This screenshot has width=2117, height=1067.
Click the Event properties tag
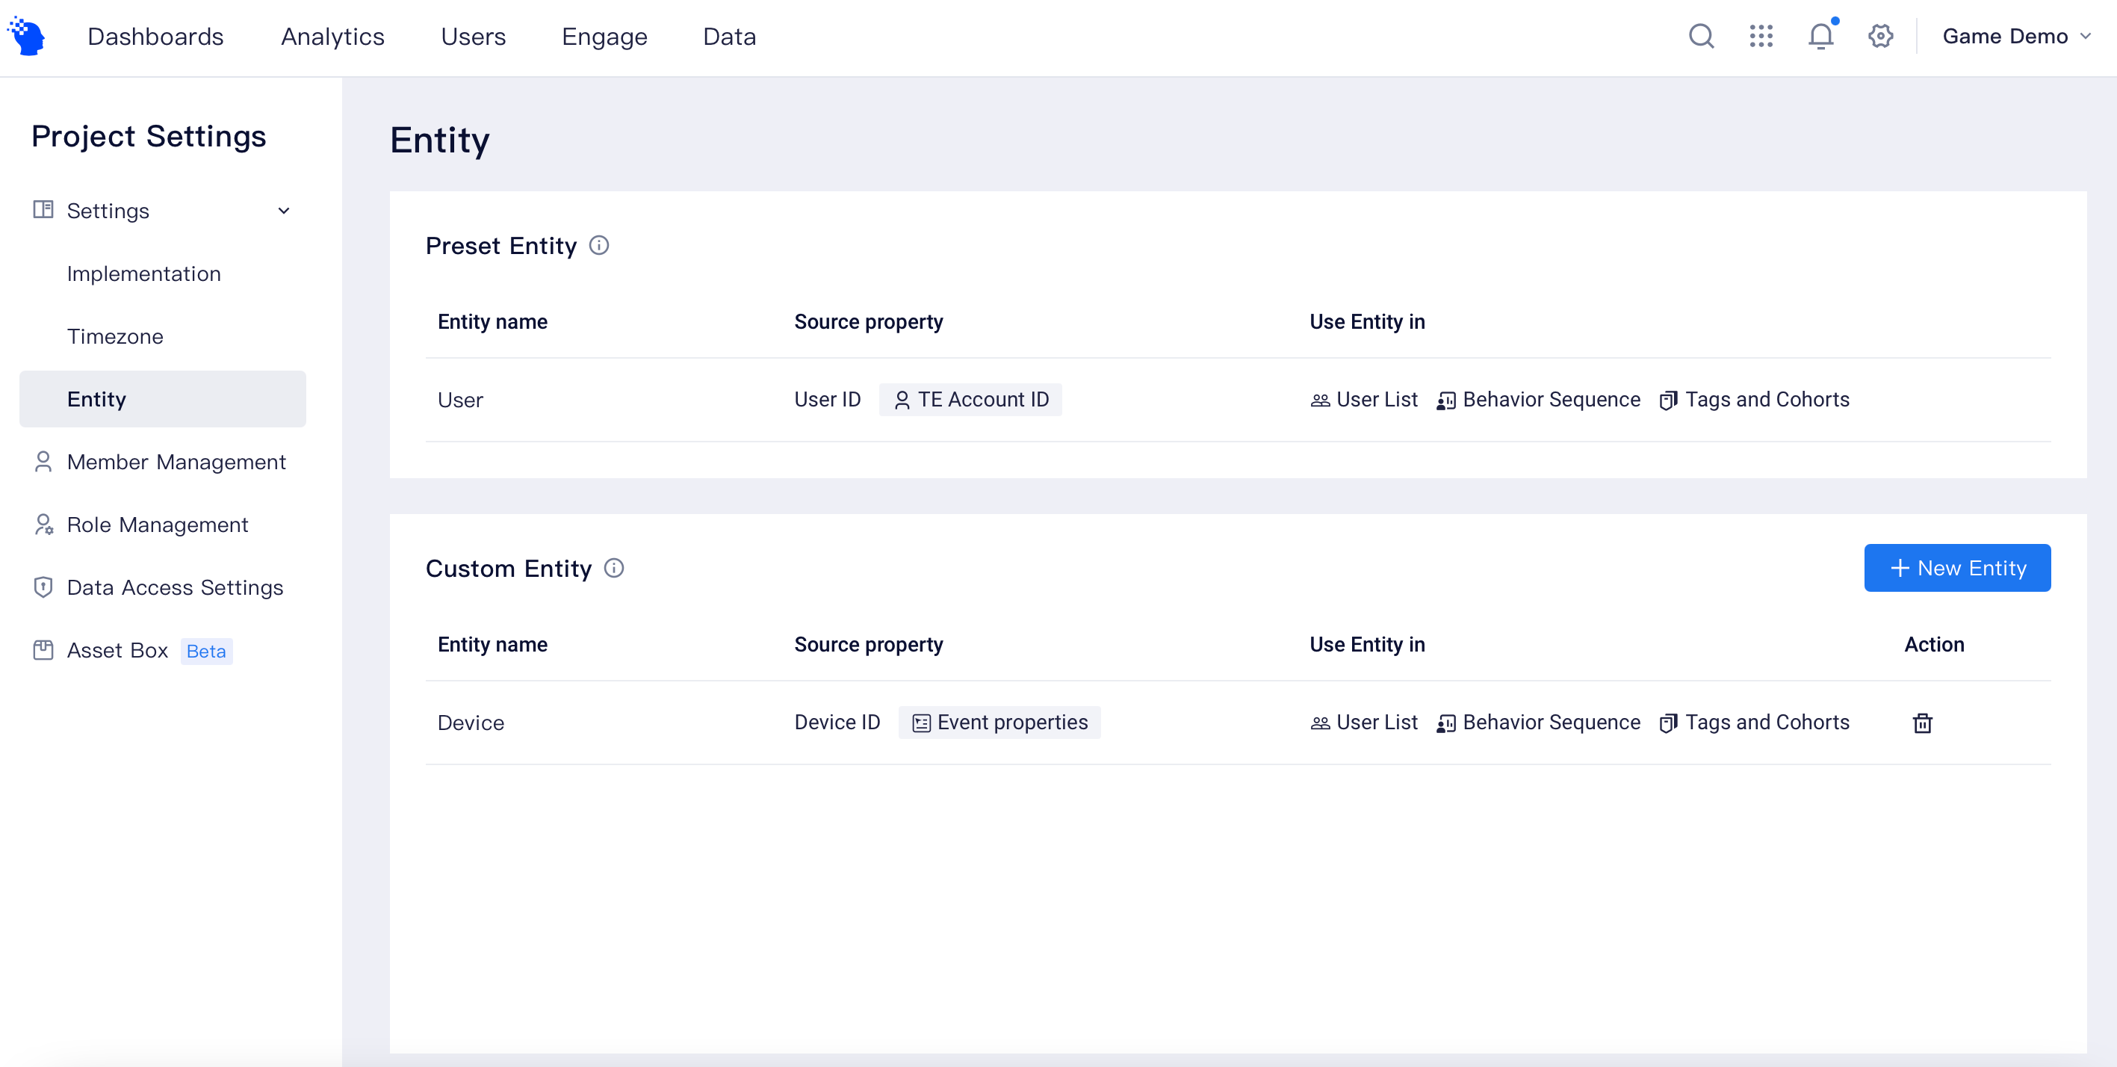[999, 723]
